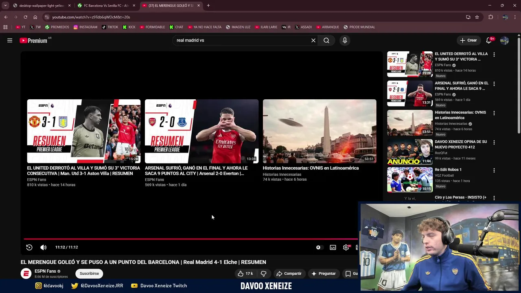Open sidebar title 'DAVOO XENEIZE OPINA DE SU NUEVO PROYECTO 412'
This screenshot has width=521, height=293.
pyautogui.click(x=461, y=144)
